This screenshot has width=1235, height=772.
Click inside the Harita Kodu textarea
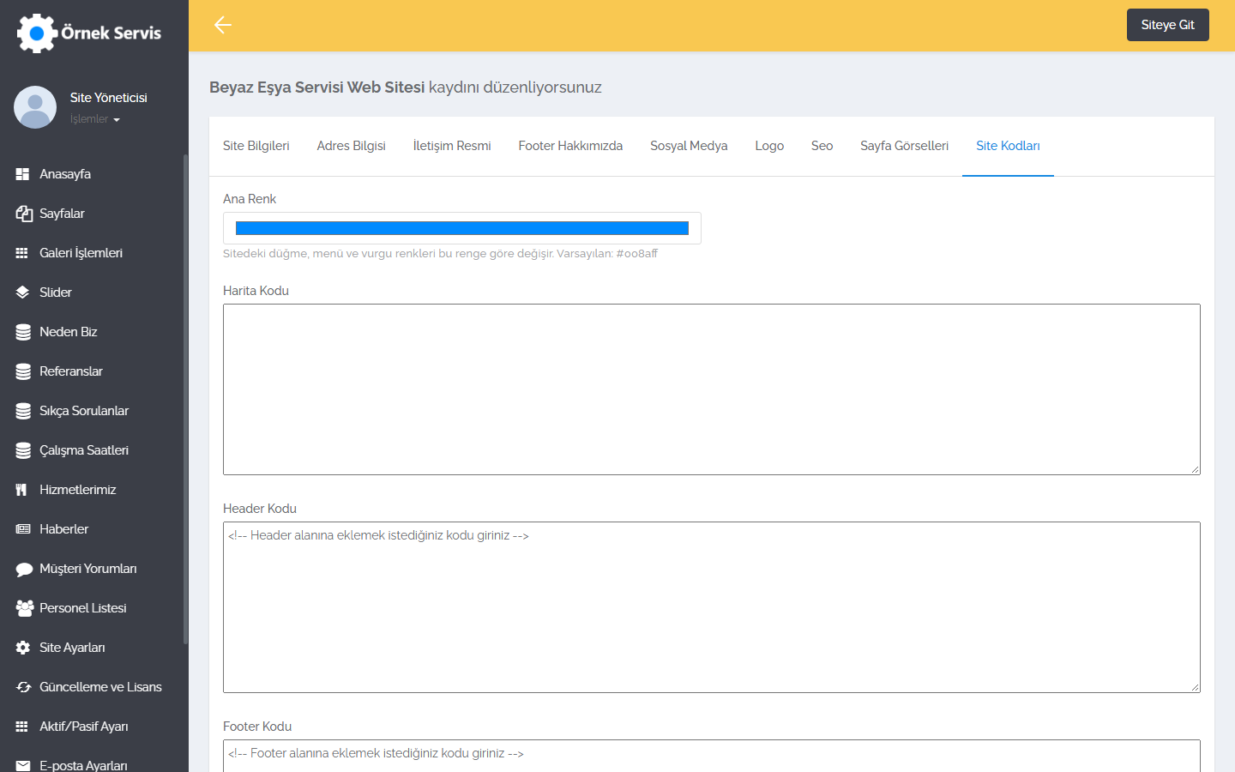[x=712, y=389]
